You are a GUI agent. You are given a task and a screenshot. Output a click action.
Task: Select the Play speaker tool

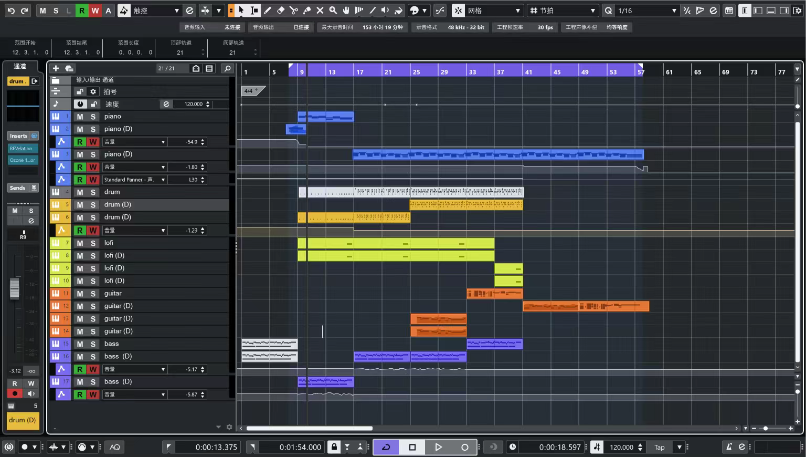pyautogui.click(x=386, y=11)
